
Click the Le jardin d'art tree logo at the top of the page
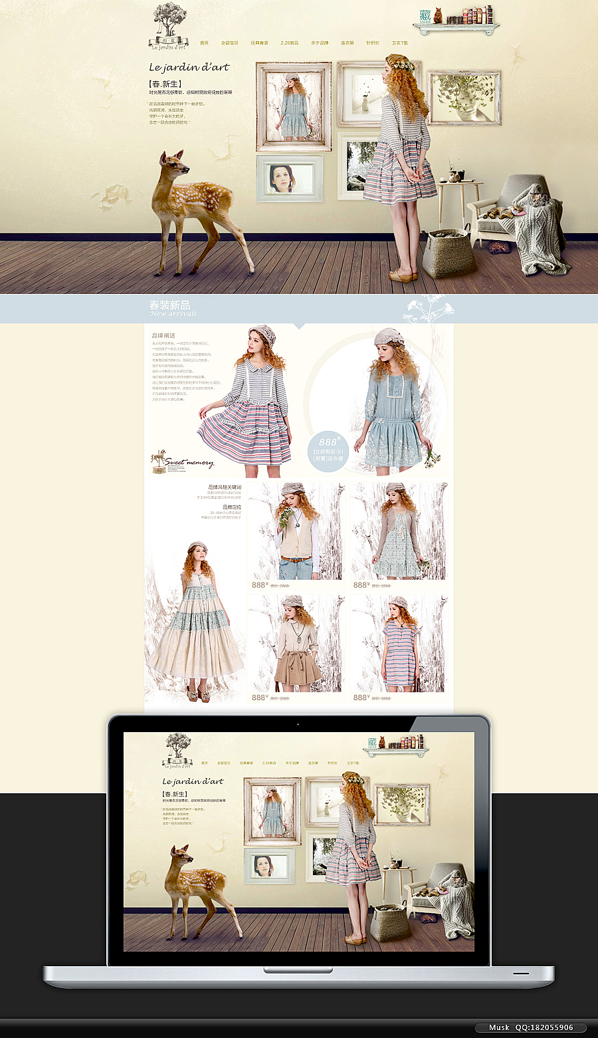(168, 27)
